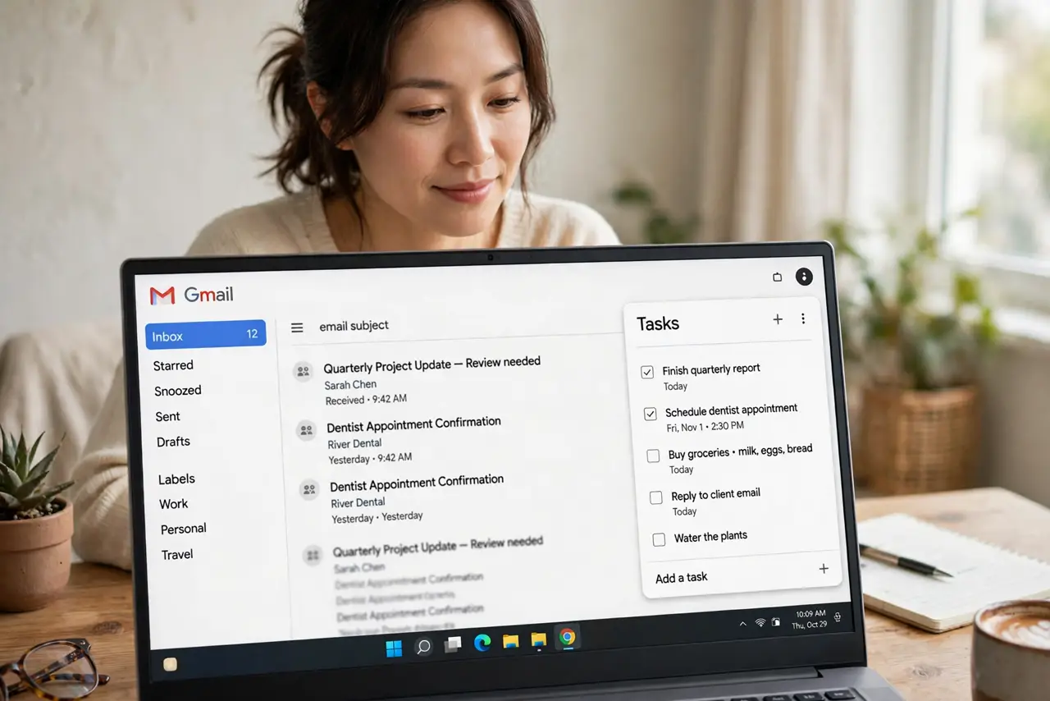Click sender avatar of 9:42 AM Quarterly Project Update
Viewport: 1050px width, 701px height.
pos(303,372)
